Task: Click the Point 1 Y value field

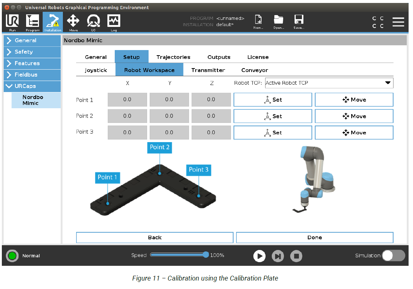Action: (x=169, y=100)
